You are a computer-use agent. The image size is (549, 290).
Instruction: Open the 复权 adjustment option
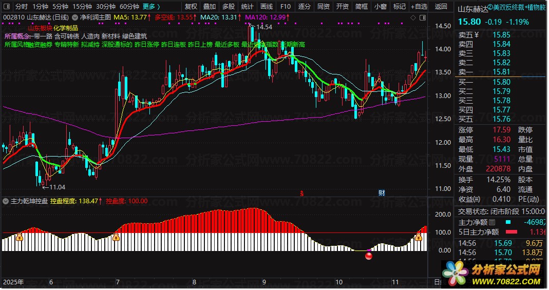(x=191, y=6)
